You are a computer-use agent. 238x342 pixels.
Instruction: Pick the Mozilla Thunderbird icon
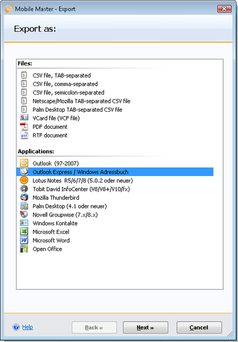click(24, 197)
